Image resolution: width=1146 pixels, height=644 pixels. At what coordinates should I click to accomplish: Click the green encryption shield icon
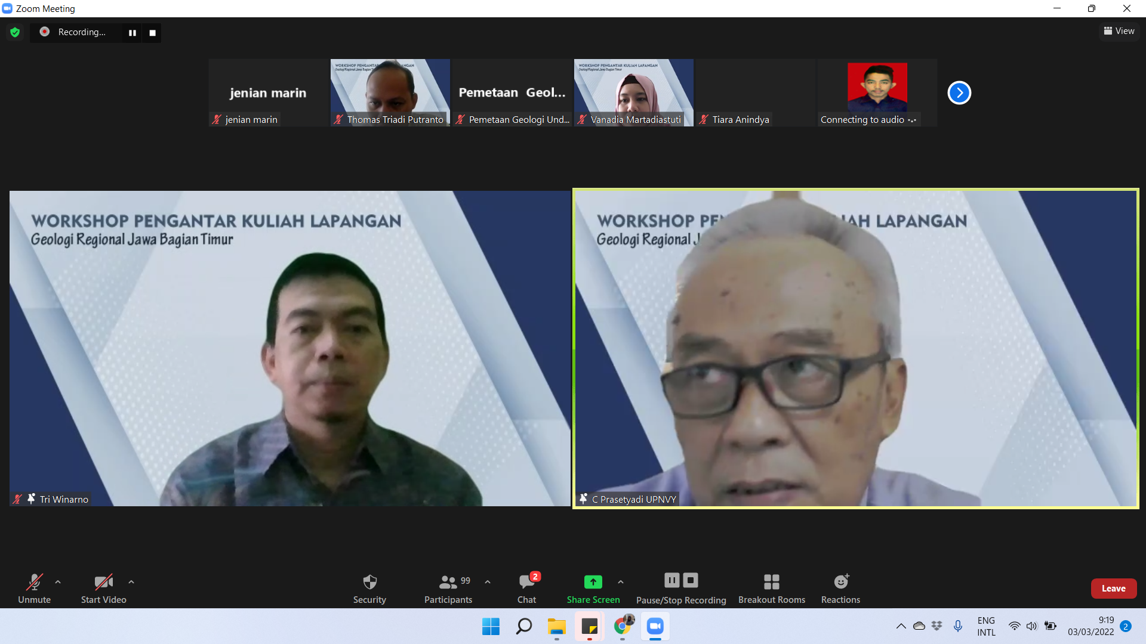[x=15, y=32]
